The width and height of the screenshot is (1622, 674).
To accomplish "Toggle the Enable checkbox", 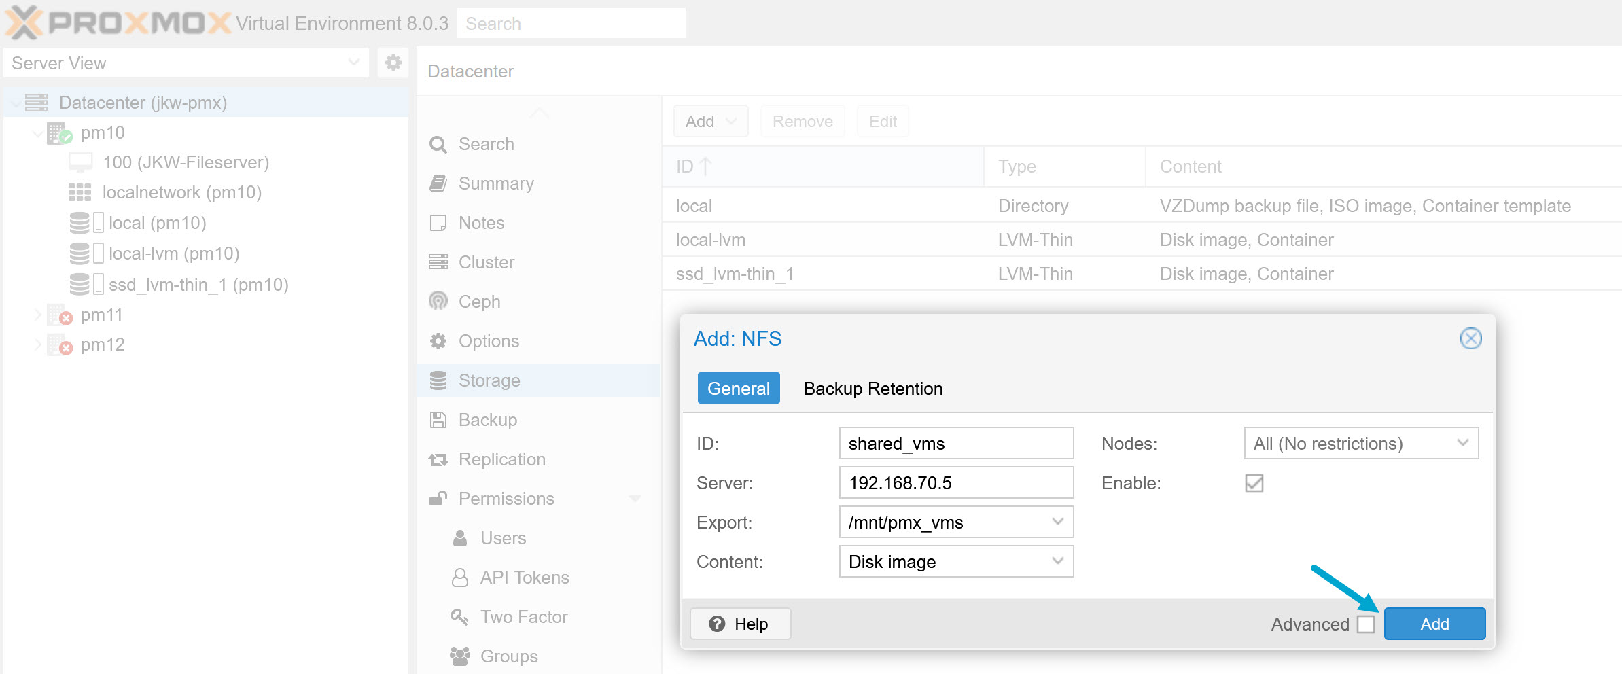I will 1254,483.
